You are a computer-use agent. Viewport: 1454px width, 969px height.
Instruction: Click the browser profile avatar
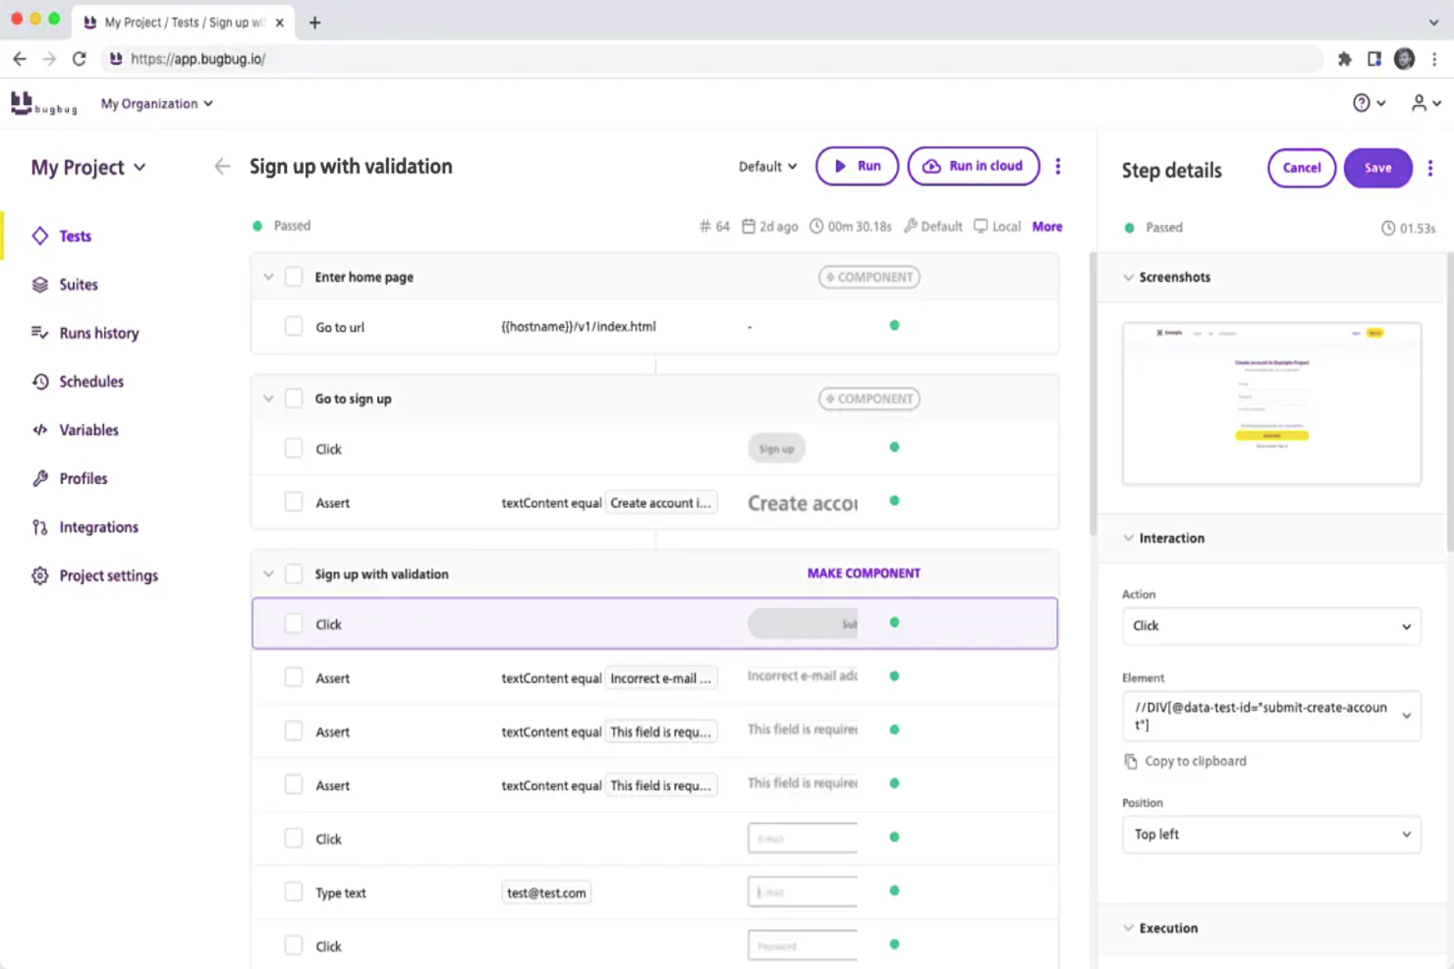(1405, 59)
